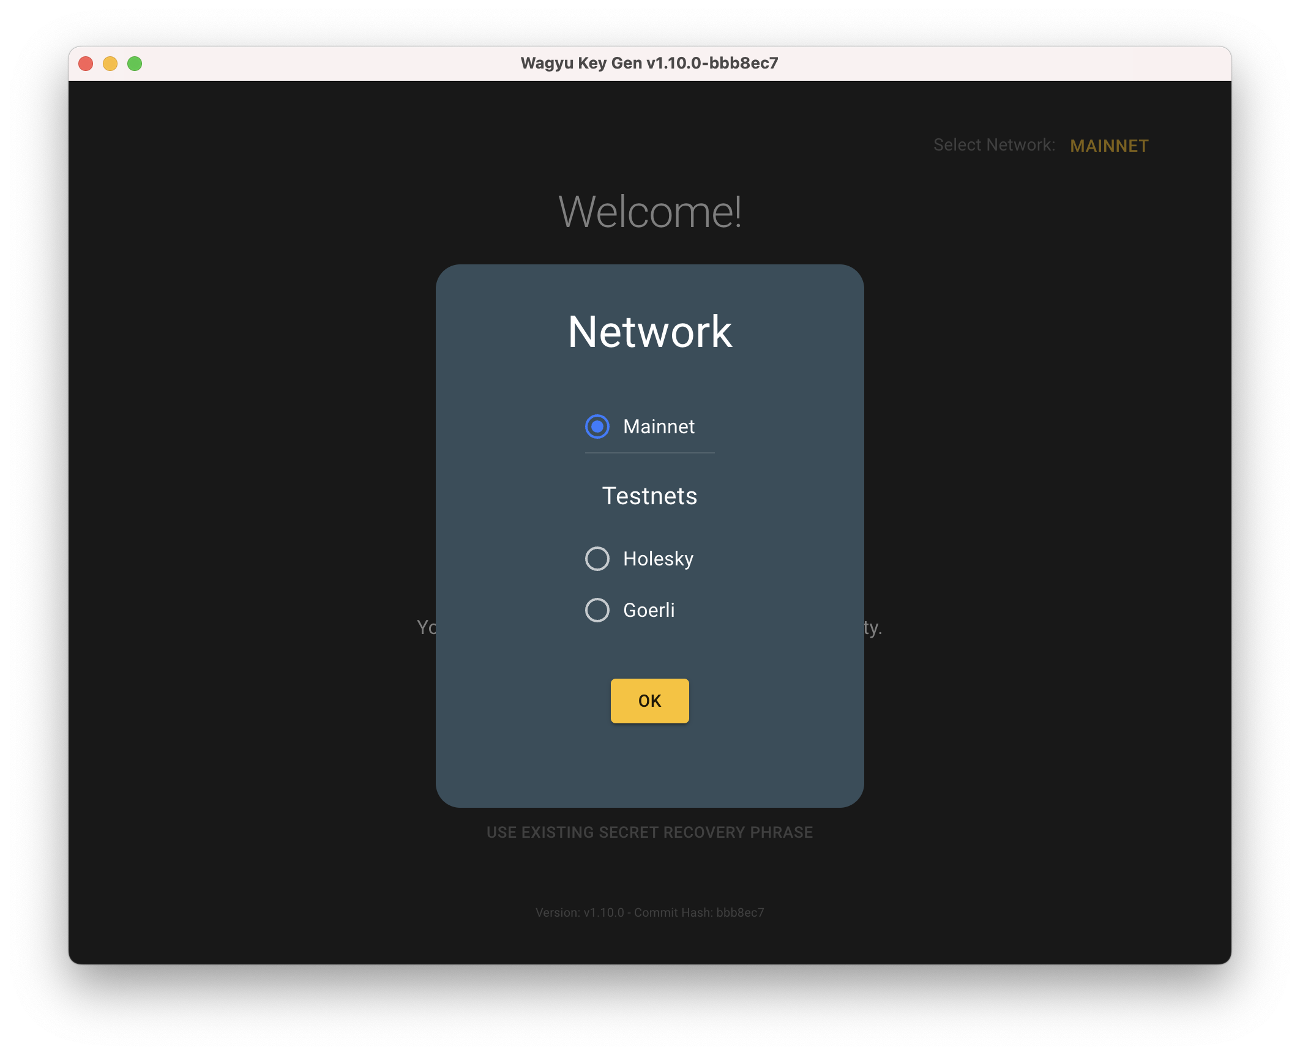Choose the Goerli radio button
This screenshot has height=1055, width=1300.
[x=597, y=610]
